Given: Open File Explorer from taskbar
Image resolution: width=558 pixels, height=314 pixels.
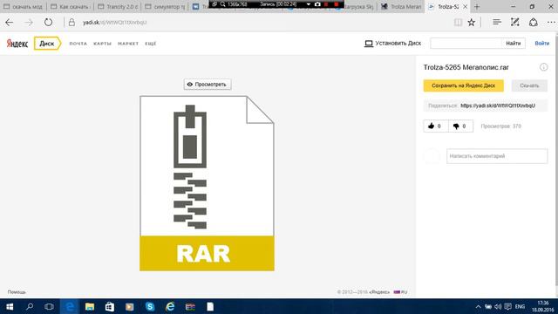Looking at the screenshot, I should [x=89, y=306].
